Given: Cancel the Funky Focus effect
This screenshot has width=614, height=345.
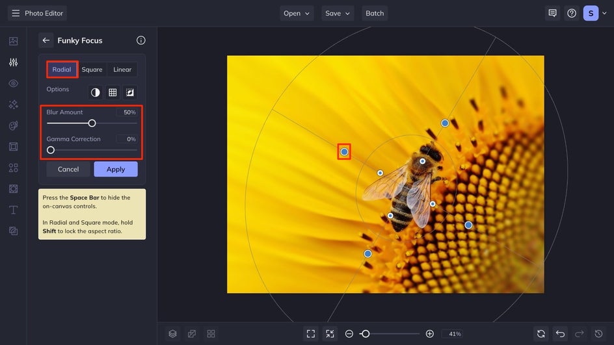Looking at the screenshot, I should [68, 170].
